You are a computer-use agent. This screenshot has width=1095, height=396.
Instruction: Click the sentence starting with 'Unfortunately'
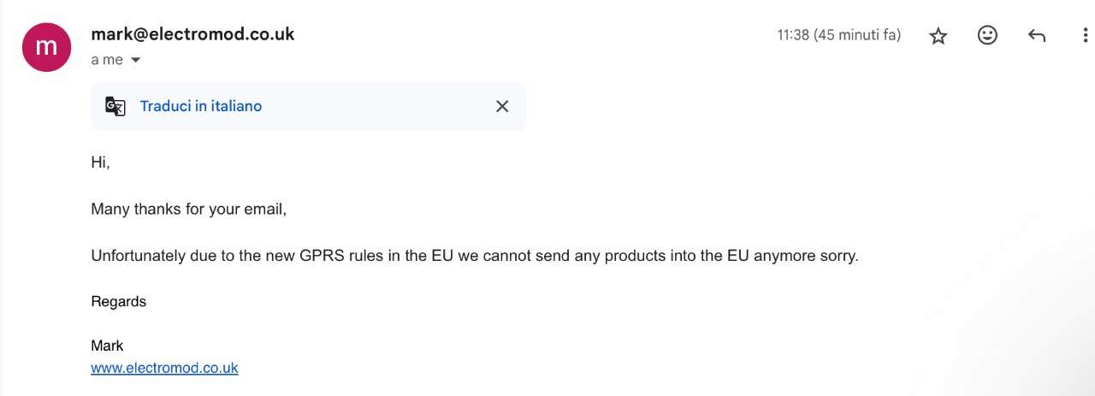click(475, 256)
